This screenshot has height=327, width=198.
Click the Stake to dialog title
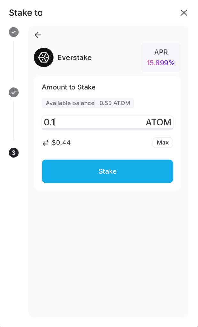26,13
